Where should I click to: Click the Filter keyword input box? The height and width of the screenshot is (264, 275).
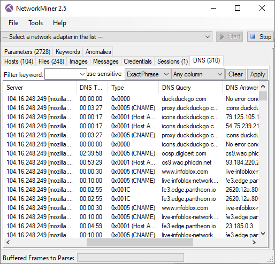66,74
